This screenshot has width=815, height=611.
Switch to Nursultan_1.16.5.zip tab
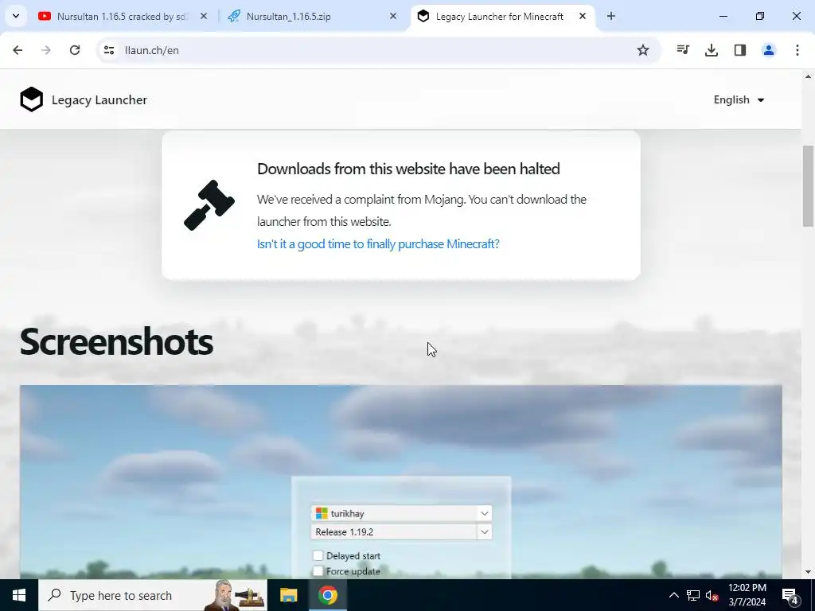click(312, 17)
